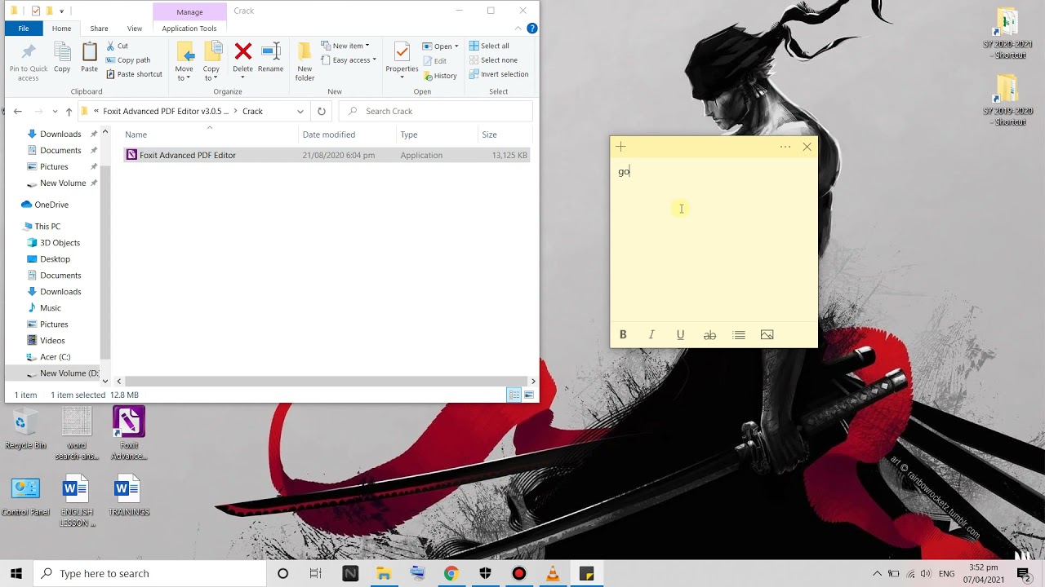This screenshot has height=587, width=1045.
Task: Collapse the ribbon chevron
Action: 518,28
